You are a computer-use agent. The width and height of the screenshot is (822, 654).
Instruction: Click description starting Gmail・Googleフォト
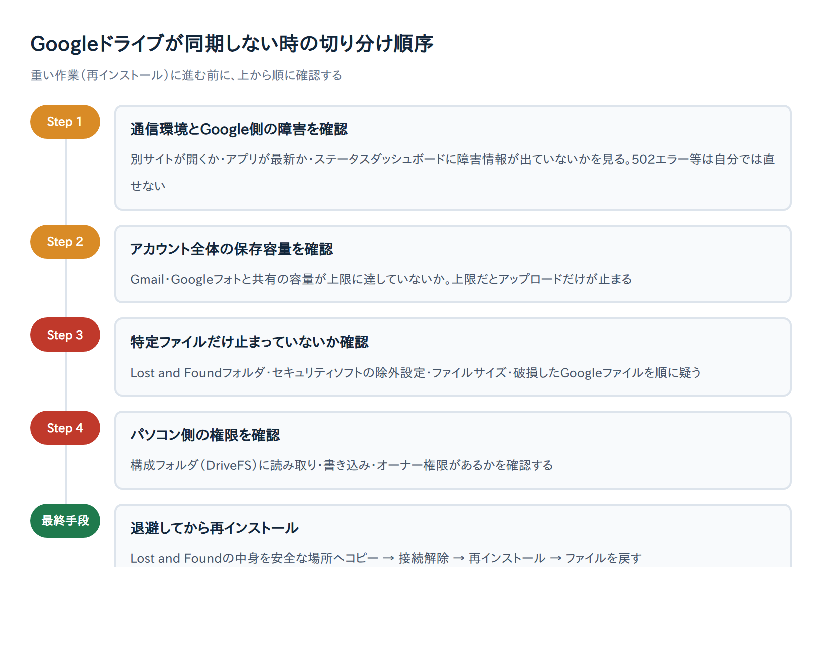click(381, 279)
